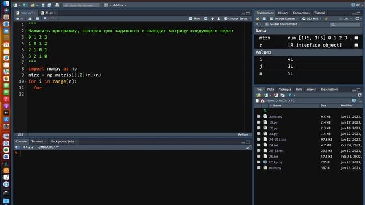The width and height of the screenshot is (365, 205).
Task: Click New Folder icon in Files pane
Action: click(x=258, y=95)
